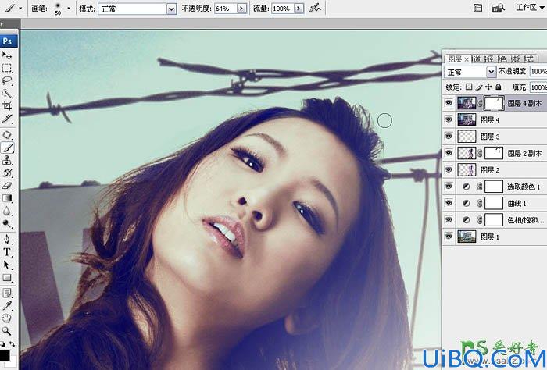The height and width of the screenshot is (370, 547).
Task: Toggle lock image pixels
Action: [479, 87]
